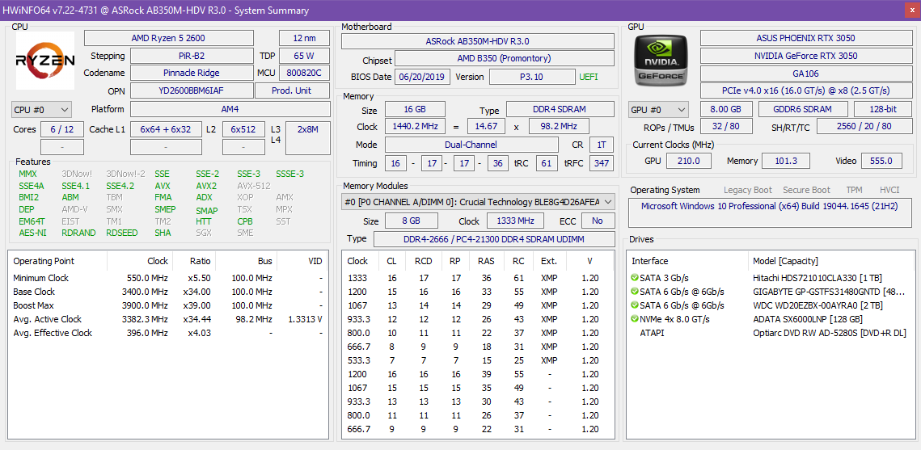Click the Secure Boot indicator label

806,190
